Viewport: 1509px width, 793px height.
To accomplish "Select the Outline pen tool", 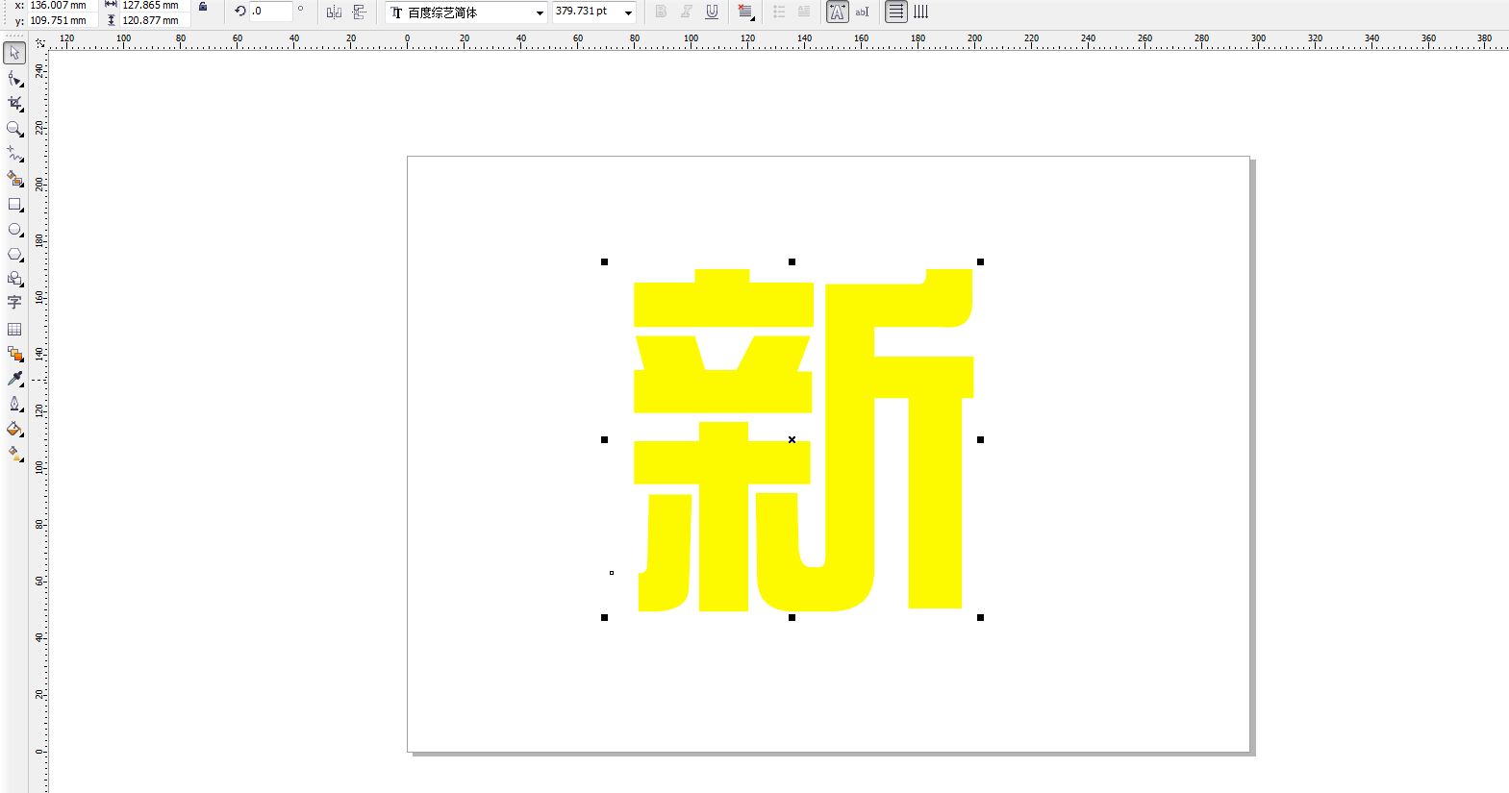I will point(14,404).
